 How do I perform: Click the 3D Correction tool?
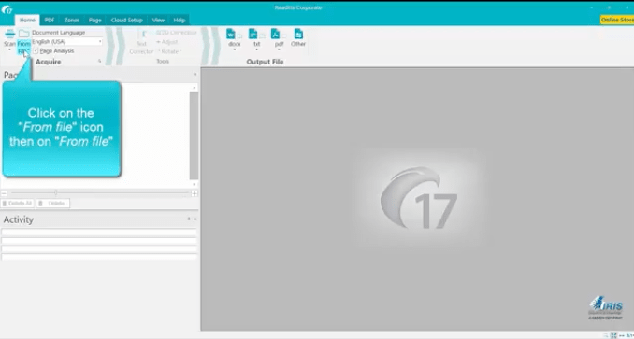tap(177, 33)
